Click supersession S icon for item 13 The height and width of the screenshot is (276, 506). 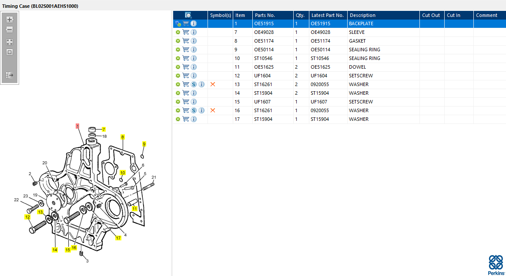tap(194, 84)
